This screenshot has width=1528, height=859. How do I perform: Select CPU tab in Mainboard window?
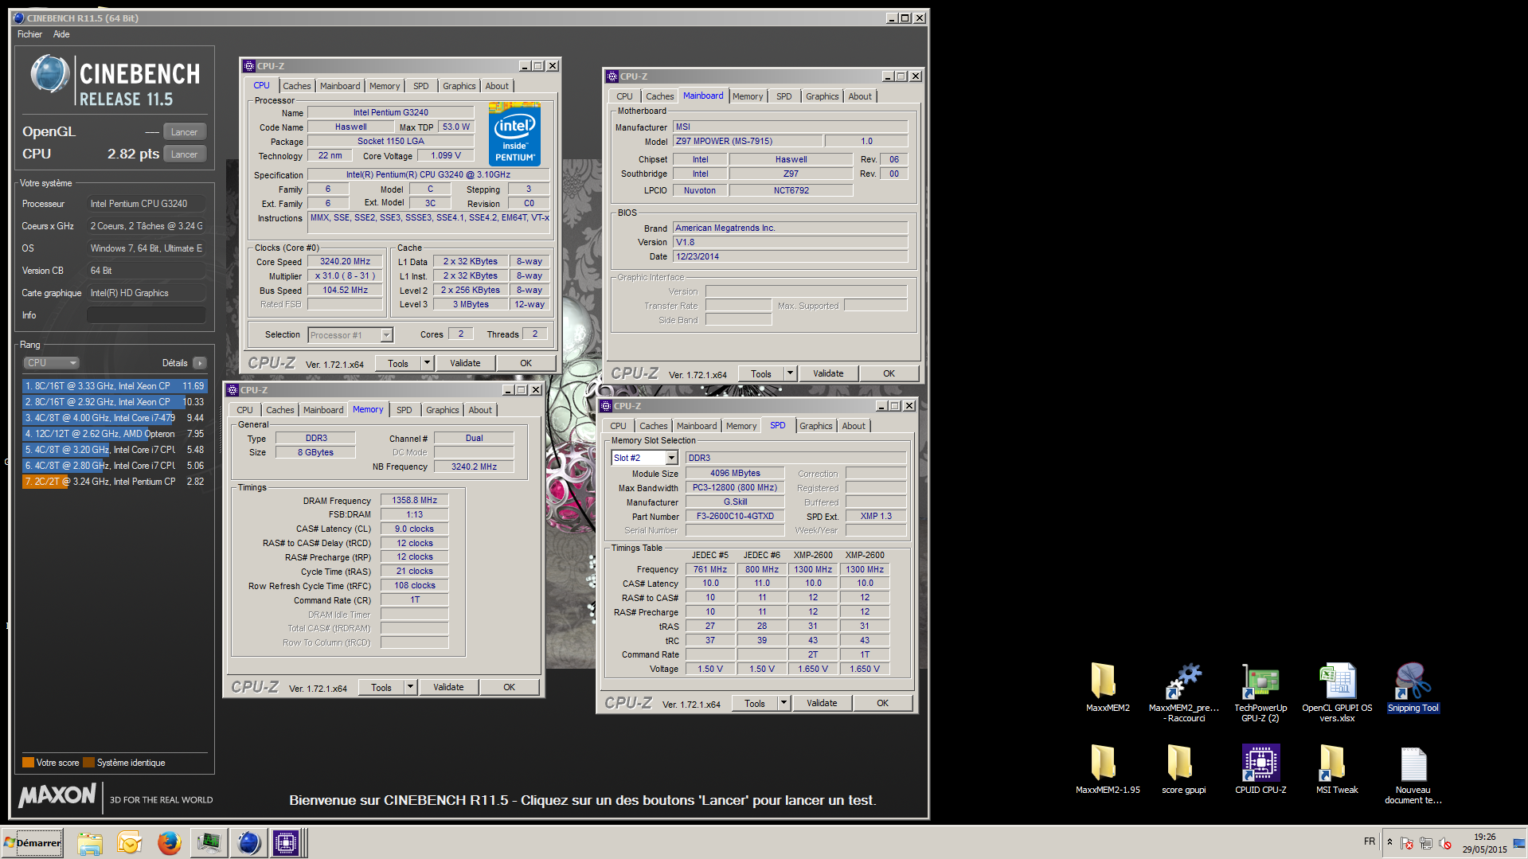point(624,96)
